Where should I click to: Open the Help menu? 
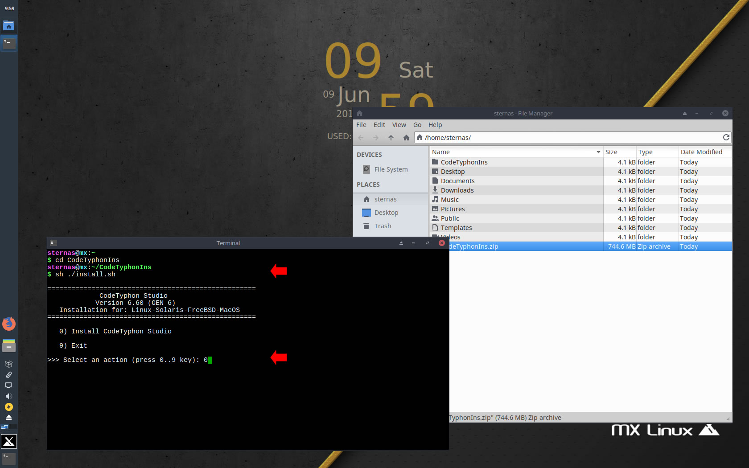click(435, 125)
